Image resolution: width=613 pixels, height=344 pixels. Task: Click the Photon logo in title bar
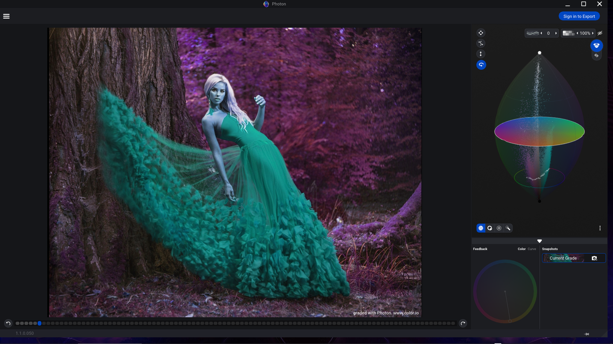coord(266,4)
